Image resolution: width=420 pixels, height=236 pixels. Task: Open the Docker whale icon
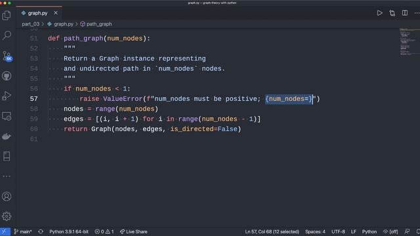[x=7, y=136]
